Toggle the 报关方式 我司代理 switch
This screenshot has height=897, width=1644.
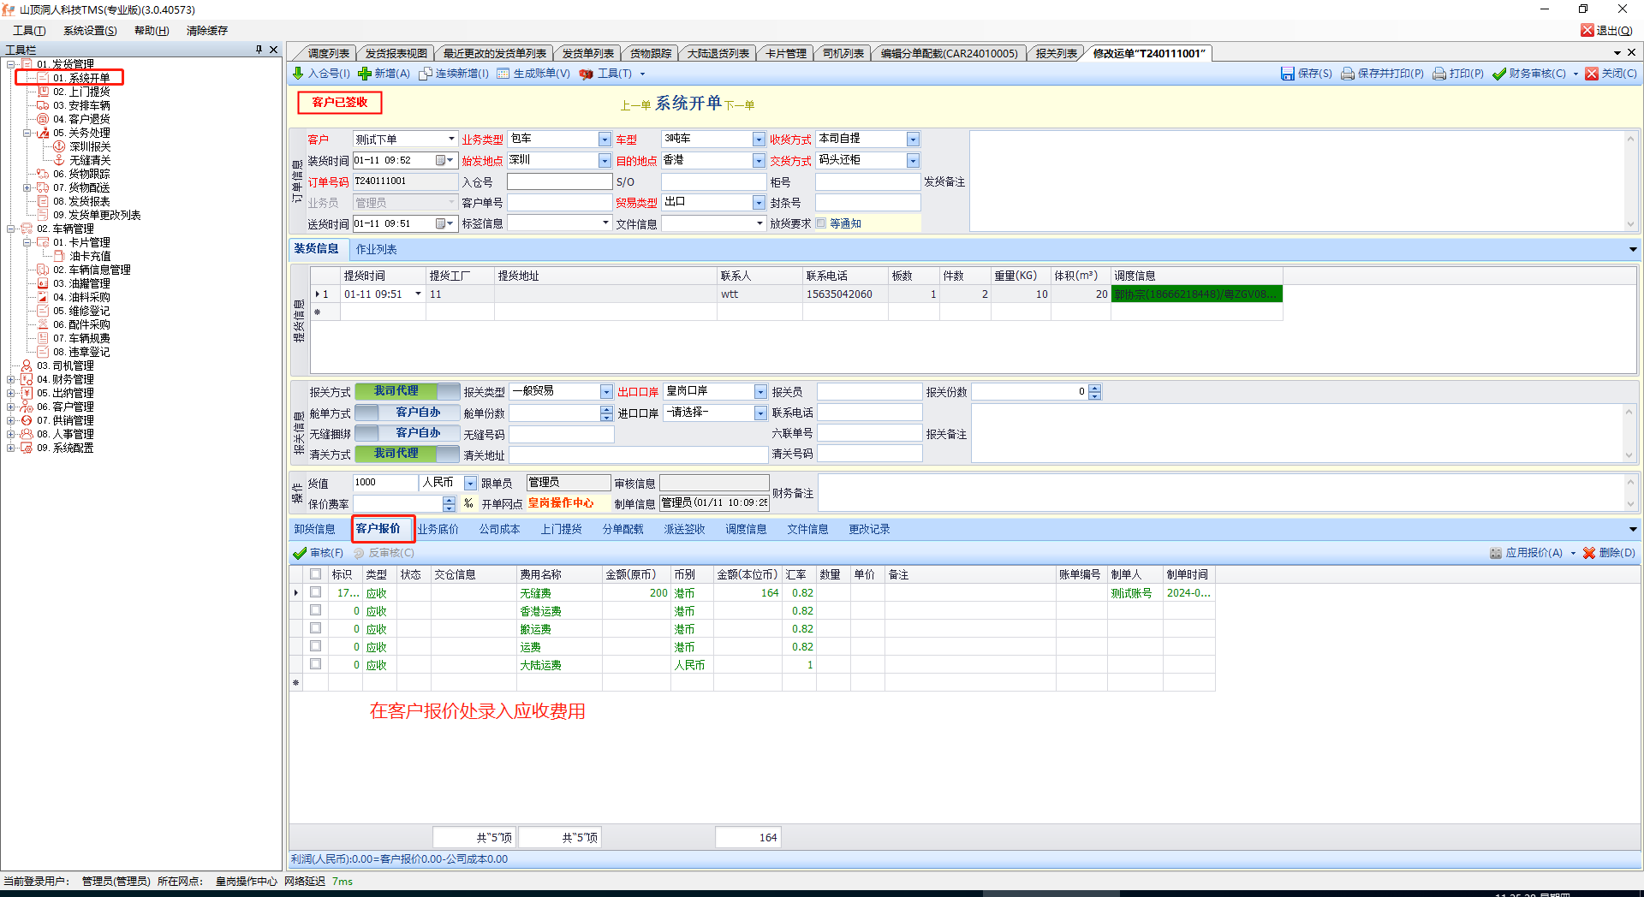[407, 391]
